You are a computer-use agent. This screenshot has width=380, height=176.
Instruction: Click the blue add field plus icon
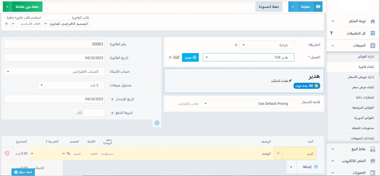click(x=157, y=123)
